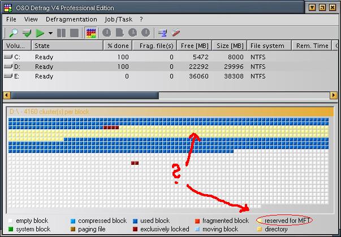Open the File menu

pyautogui.click(x=11, y=19)
